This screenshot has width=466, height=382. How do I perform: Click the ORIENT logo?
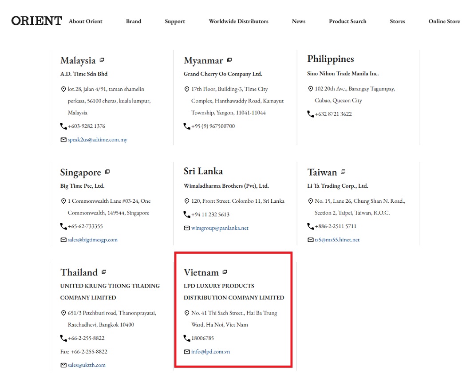36,21
